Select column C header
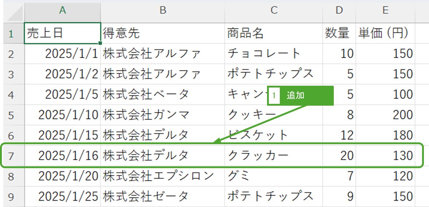The height and width of the screenshot is (207, 429). click(274, 11)
